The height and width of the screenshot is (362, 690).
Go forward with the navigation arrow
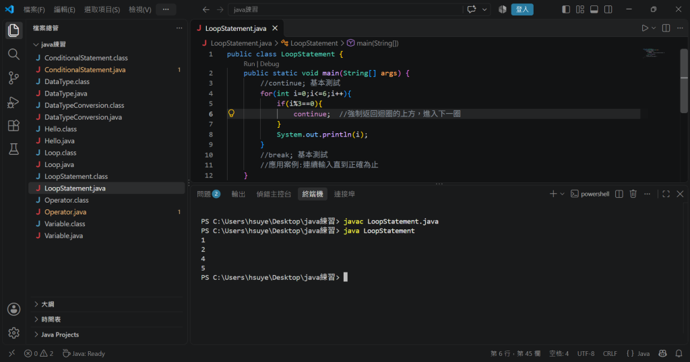(220, 9)
